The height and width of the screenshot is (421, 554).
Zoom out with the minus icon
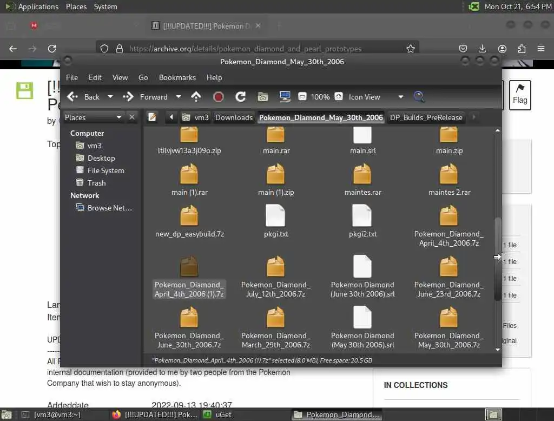click(302, 96)
